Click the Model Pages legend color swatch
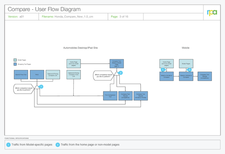This screenshot has width=225, height=154. click(15, 60)
